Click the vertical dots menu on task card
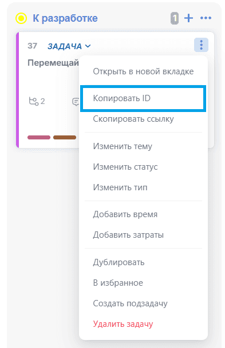The height and width of the screenshot is (348, 225). (201, 45)
